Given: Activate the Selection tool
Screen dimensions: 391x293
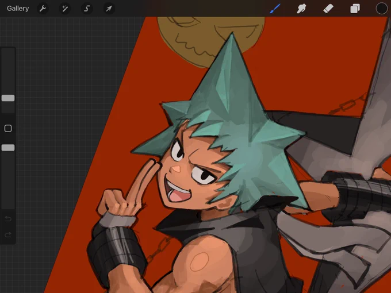Looking at the screenshot, I should click(87, 9).
